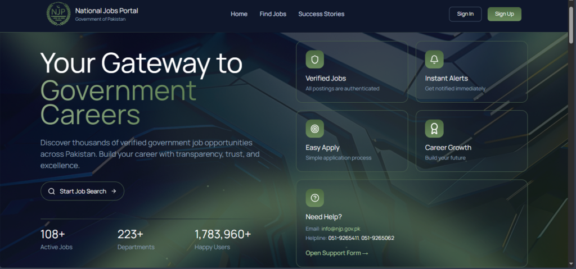
Task: Click the NJP emblem logo
Action: [58, 14]
